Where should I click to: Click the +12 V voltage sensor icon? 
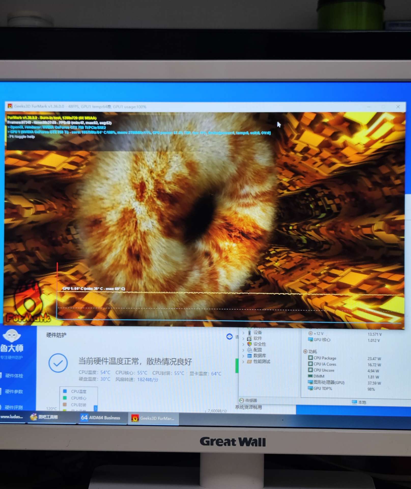pyautogui.click(x=310, y=333)
